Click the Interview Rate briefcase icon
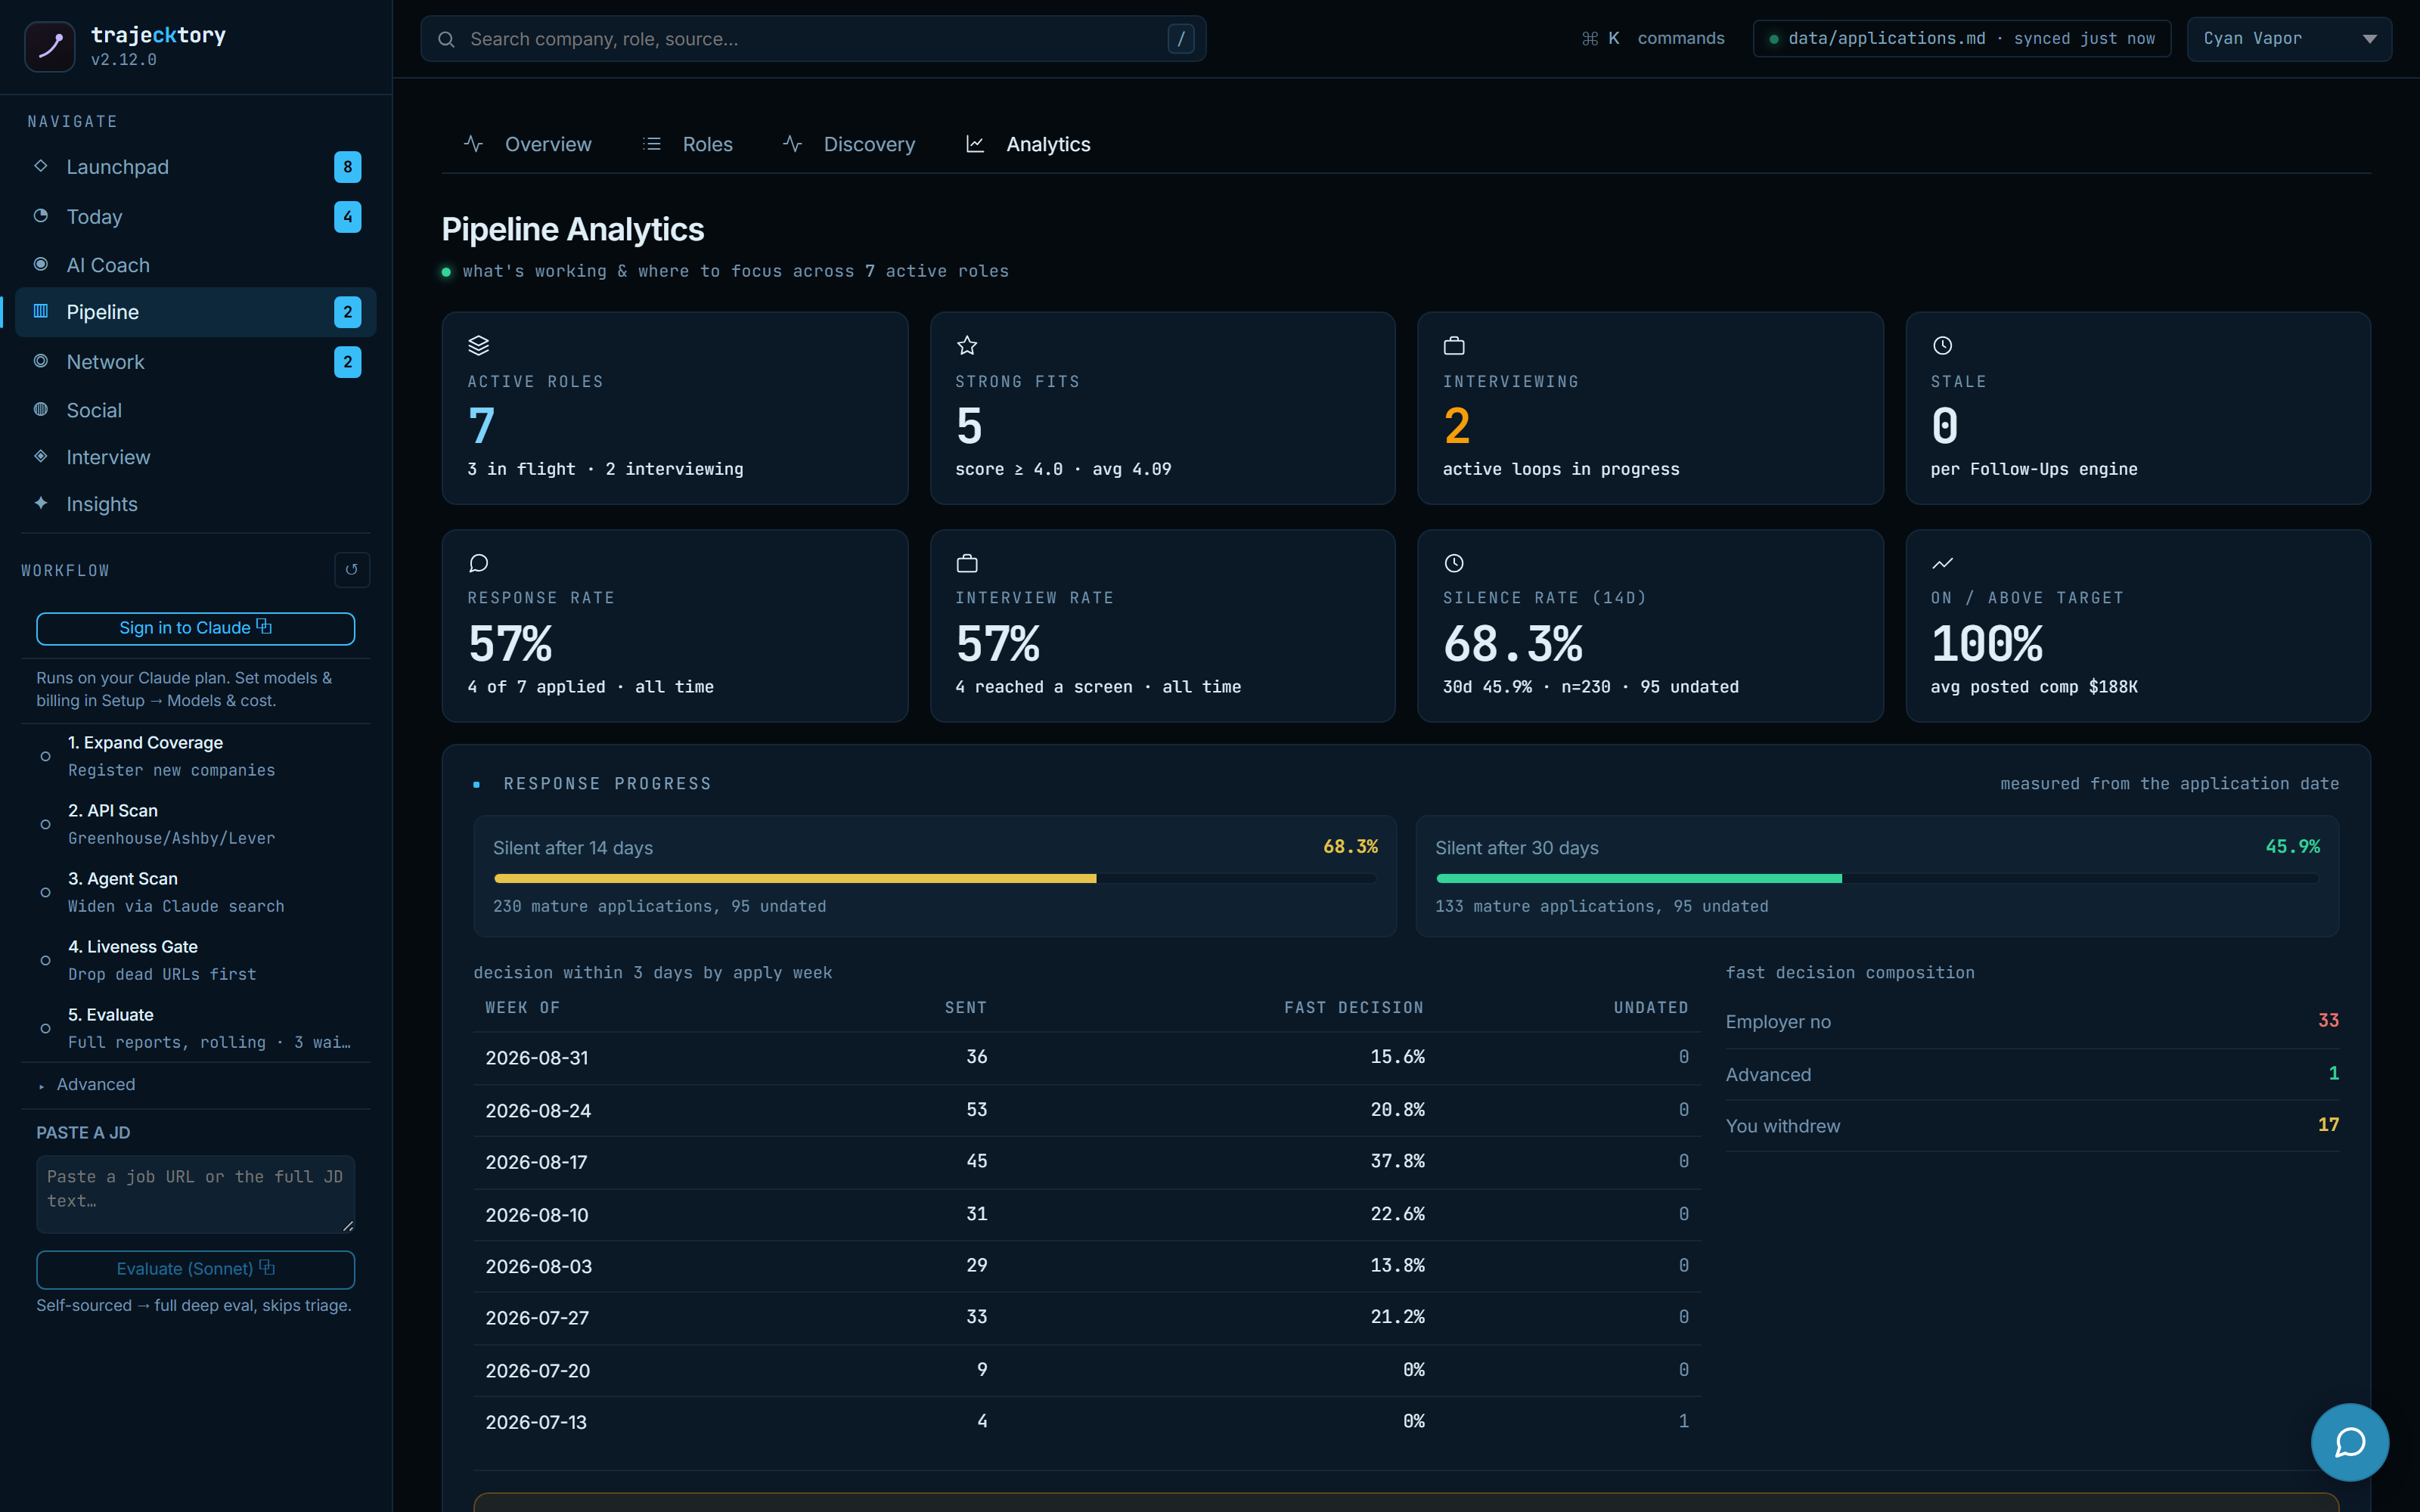 coord(966,563)
